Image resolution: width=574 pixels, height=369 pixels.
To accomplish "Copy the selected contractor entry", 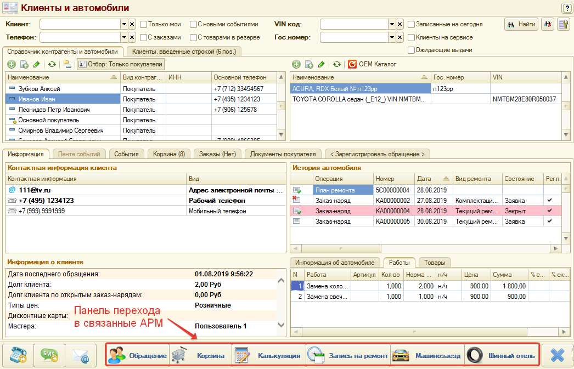I will tap(24, 64).
